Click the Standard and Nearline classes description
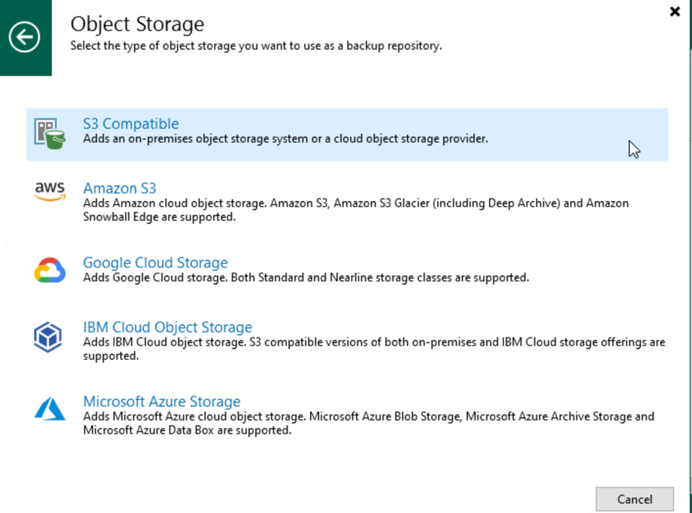692x513 pixels. click(306, 277)
